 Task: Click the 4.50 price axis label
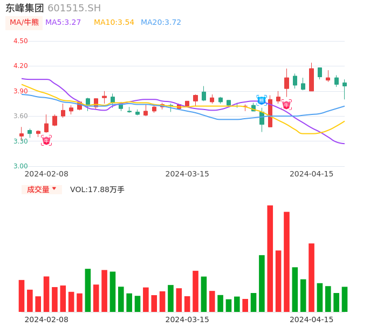click(x=20, y=41)
